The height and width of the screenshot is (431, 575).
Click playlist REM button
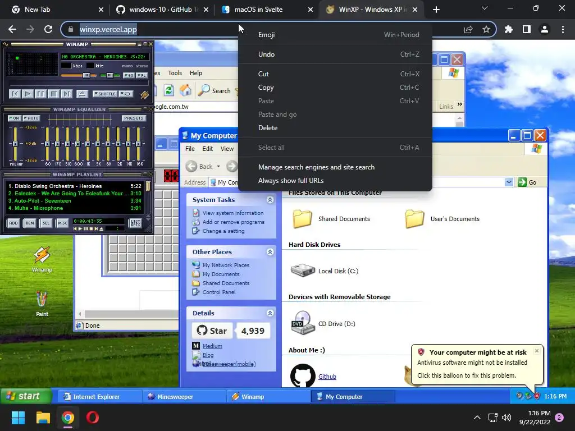point(30,223)
